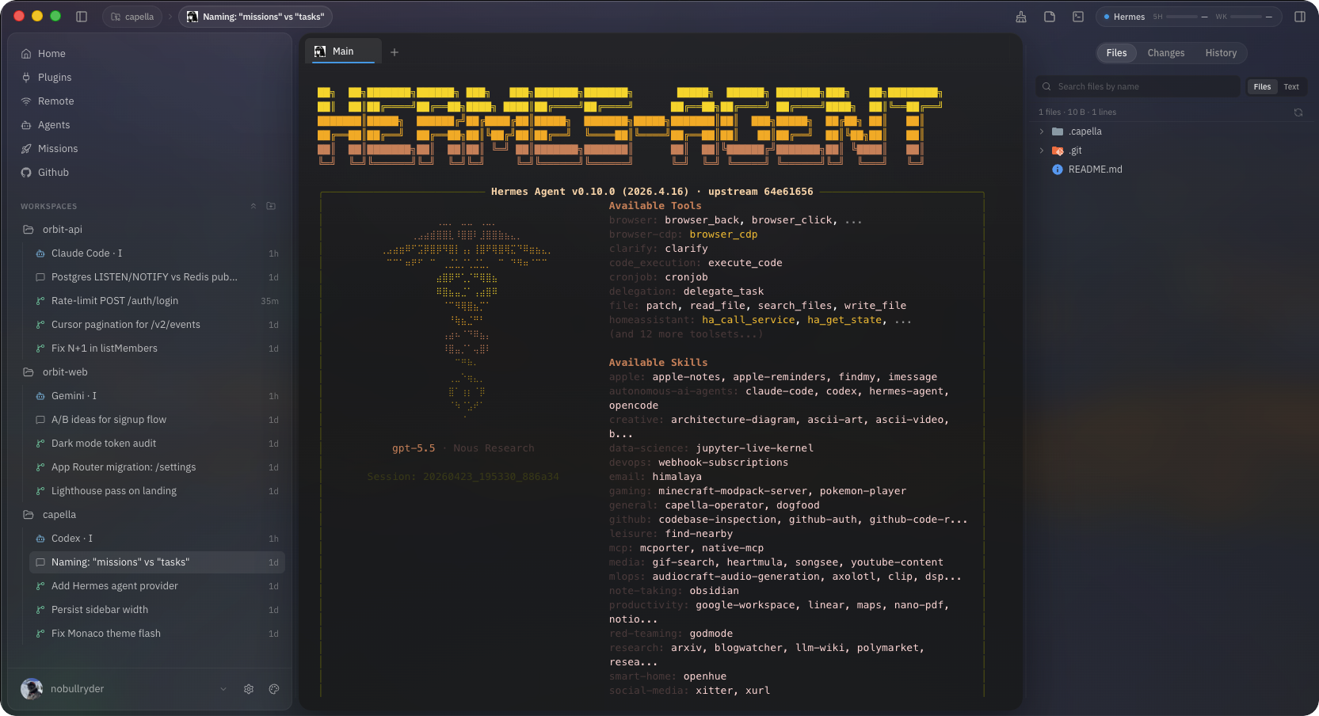
Task: Click the .capella folder icon
Action: 1058,131
